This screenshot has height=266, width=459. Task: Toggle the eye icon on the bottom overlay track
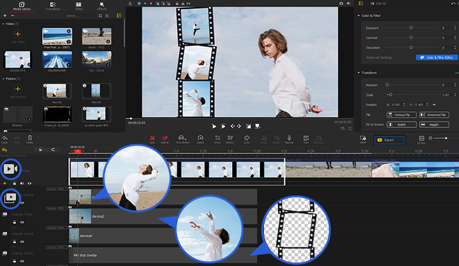pos(23,260)
